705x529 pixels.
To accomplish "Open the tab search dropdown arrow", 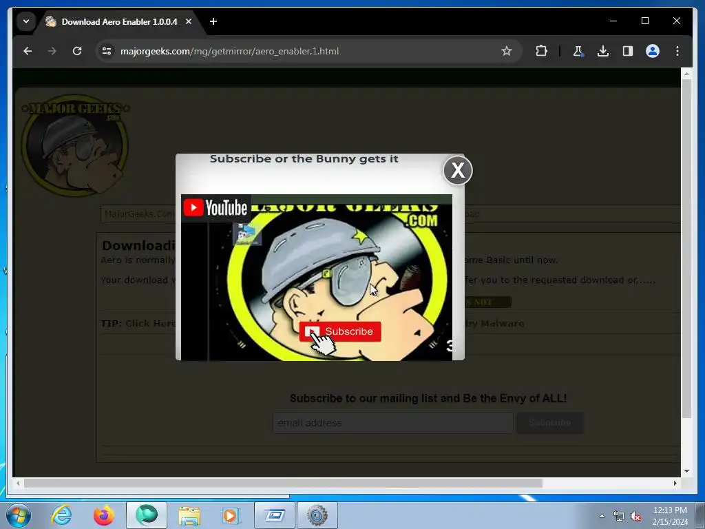I will [x=26, y=21].
